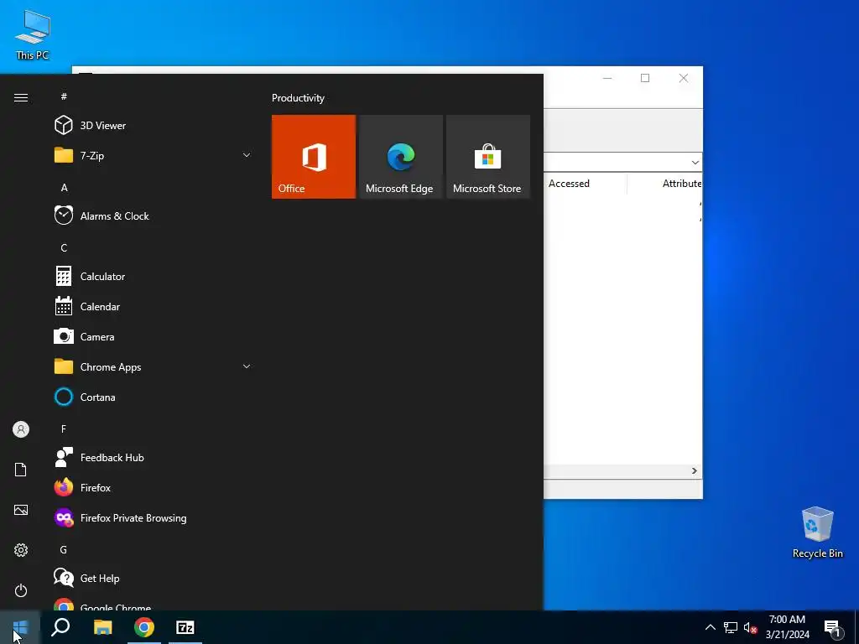
Task: Click the Windows Start button
Action: [x=20, y=627]
